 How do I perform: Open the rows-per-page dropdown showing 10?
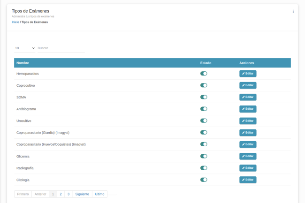coord(24,48)
